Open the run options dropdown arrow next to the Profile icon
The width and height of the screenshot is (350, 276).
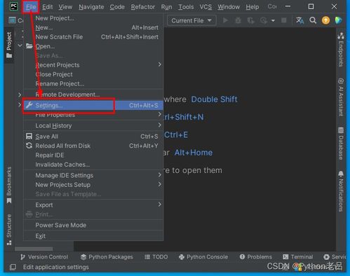point(273,20)
